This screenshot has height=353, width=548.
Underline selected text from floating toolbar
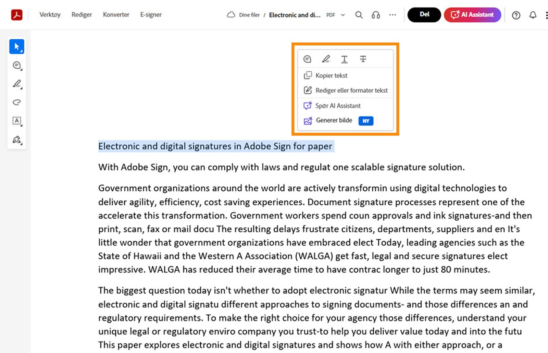pyautogui.click(x=344, y=59)
